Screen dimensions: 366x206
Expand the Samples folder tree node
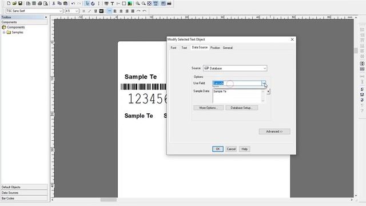4,33
